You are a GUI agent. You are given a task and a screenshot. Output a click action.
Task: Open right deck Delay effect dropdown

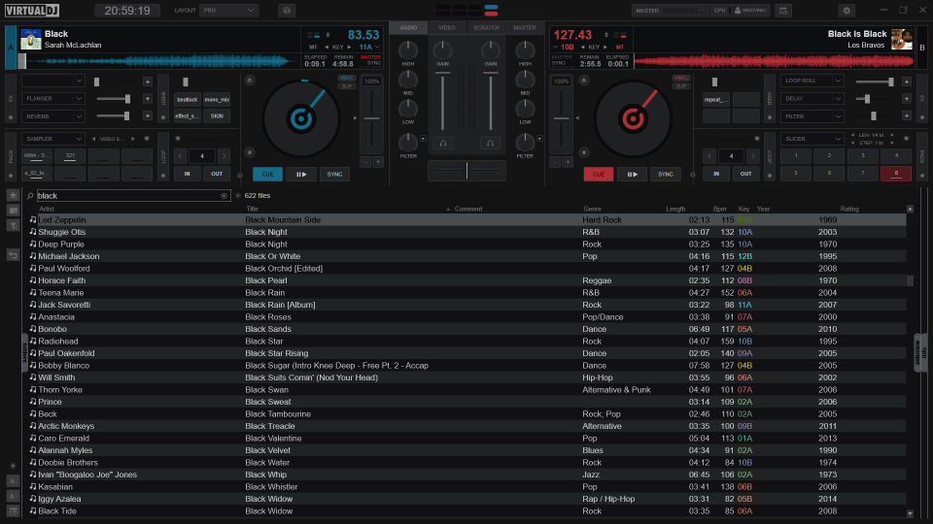(812, 99)
